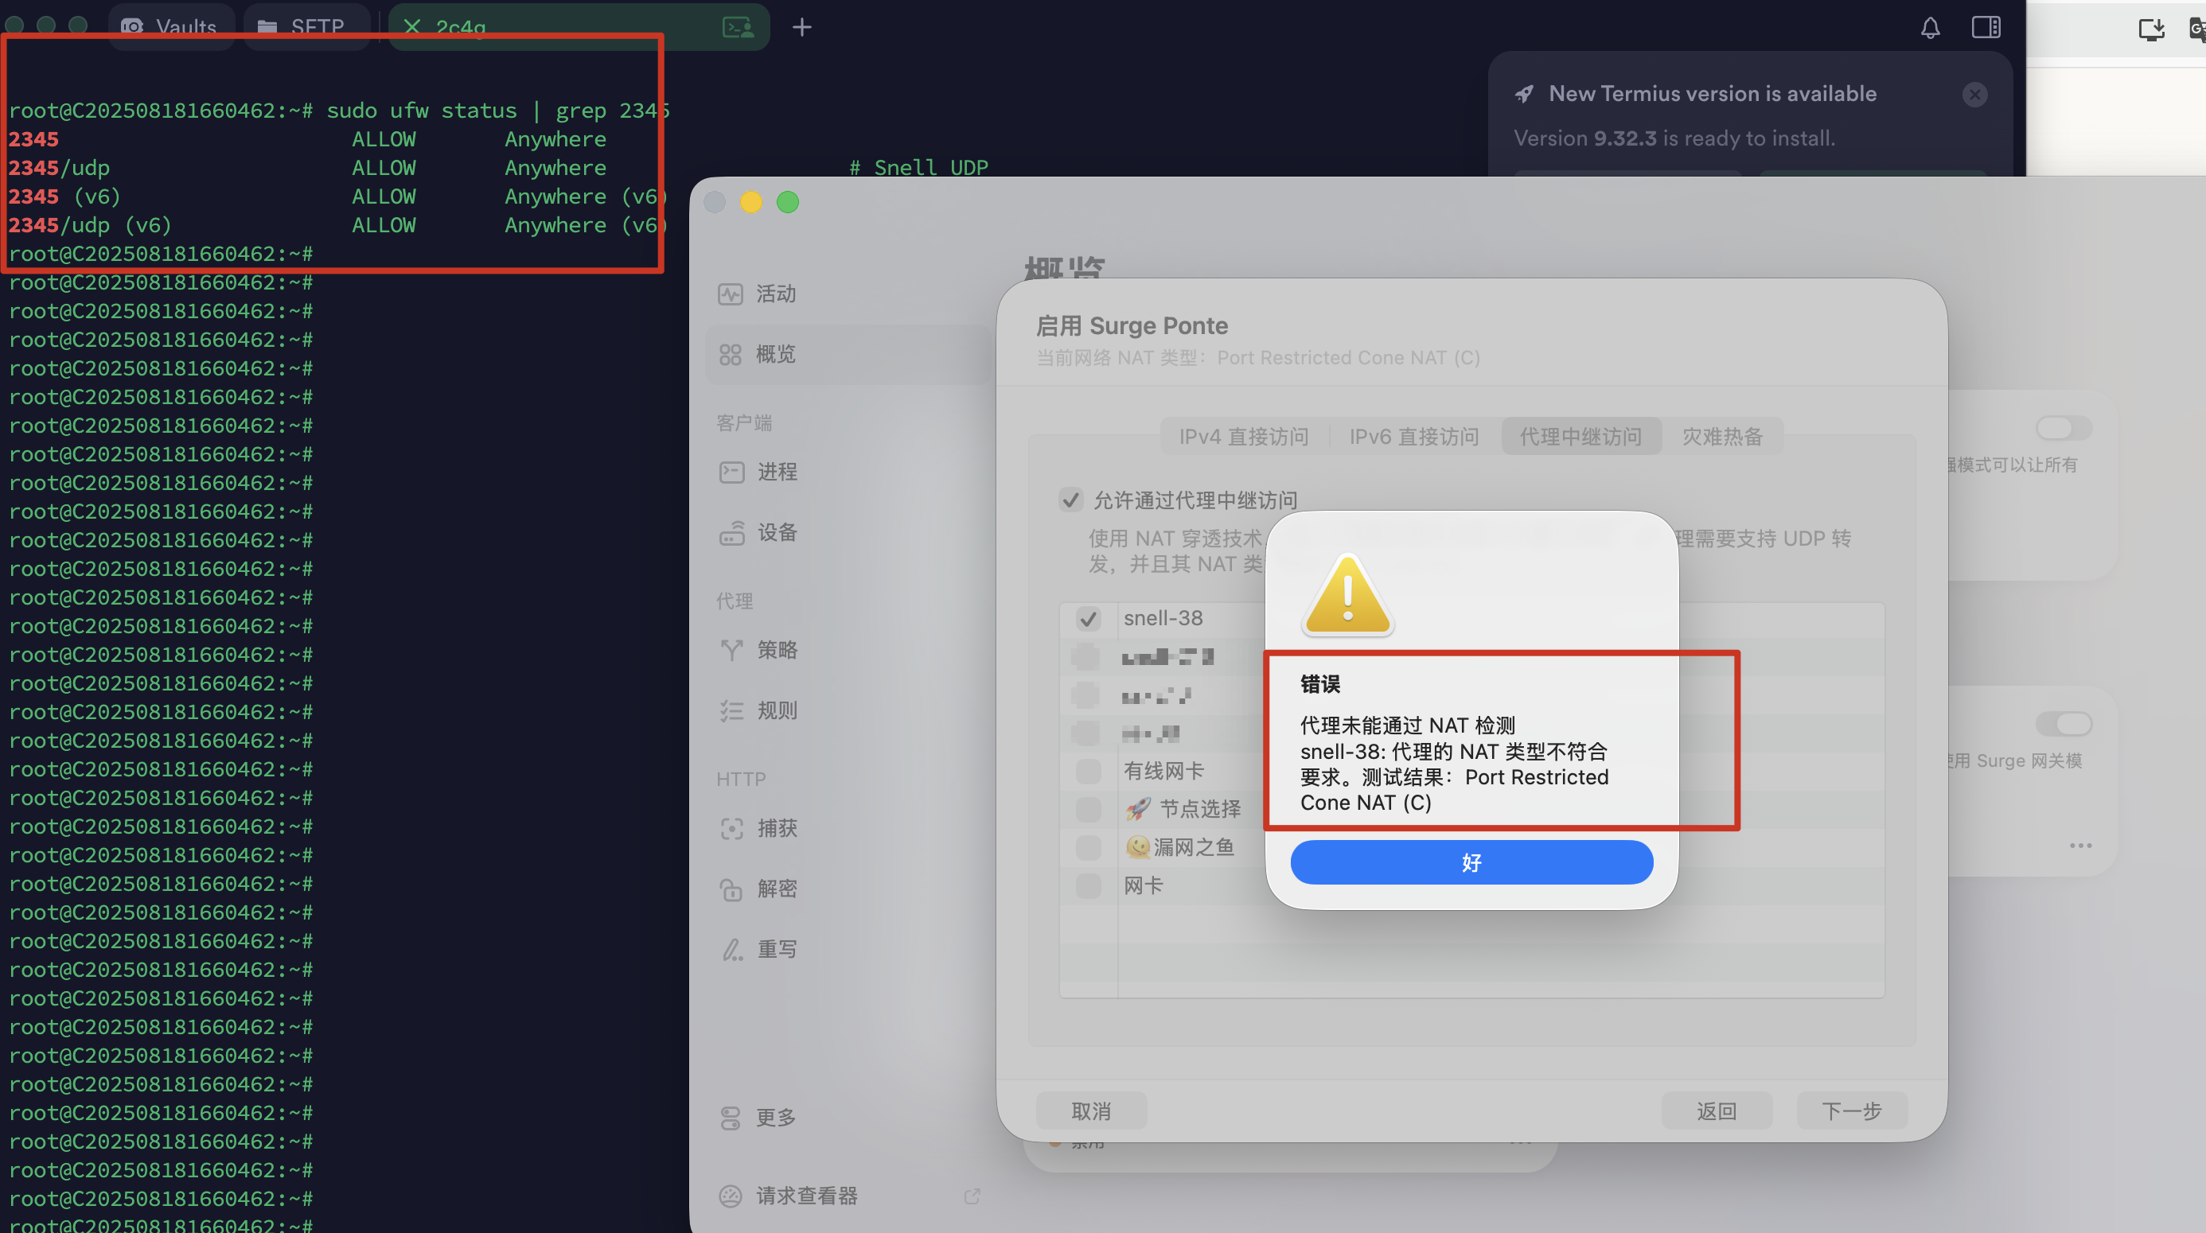
Task: Open a new Termius tab with plus icon
Action: point(801,27)
